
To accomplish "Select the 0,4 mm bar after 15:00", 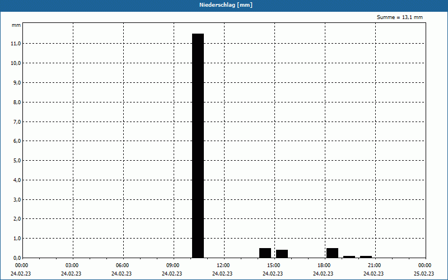I will tap(282, 254).
